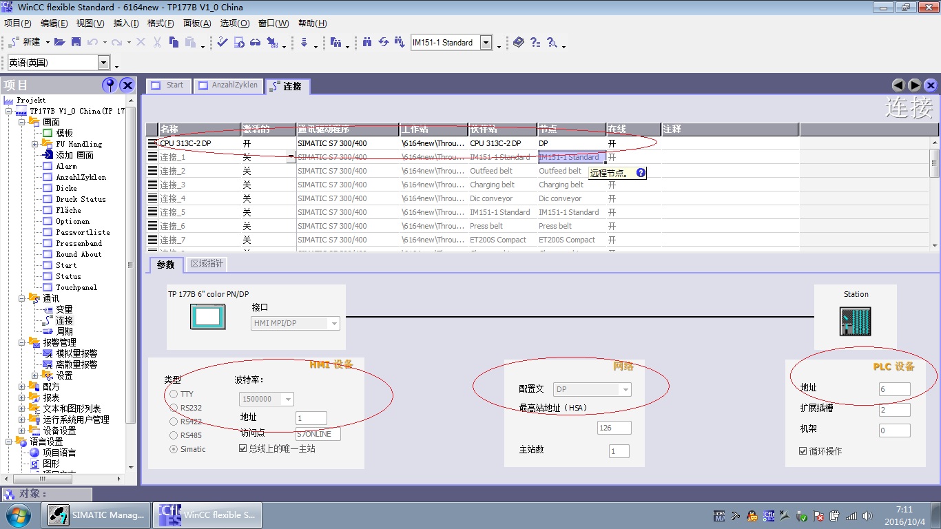Pin the project panel with the pin icon

[109, 85]
